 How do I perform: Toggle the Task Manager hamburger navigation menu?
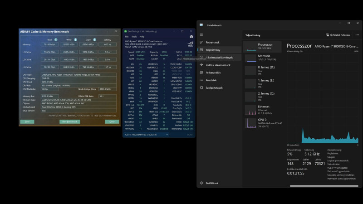[201, 35]
